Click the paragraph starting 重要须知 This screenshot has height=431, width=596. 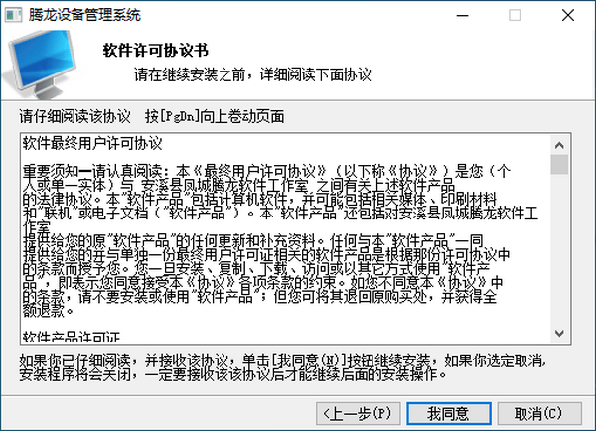(x=280, y=241)
